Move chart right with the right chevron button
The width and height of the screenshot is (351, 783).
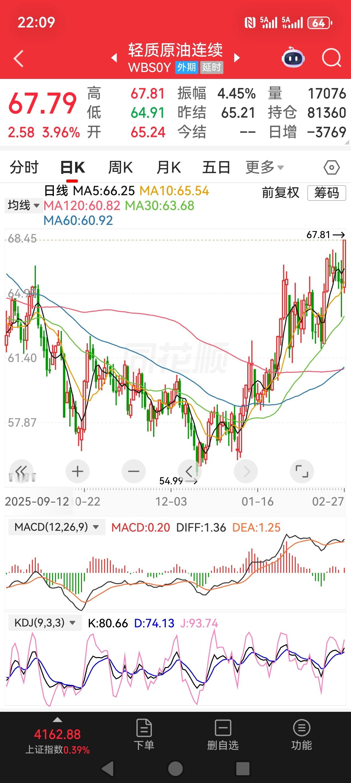tap(246, 472)
